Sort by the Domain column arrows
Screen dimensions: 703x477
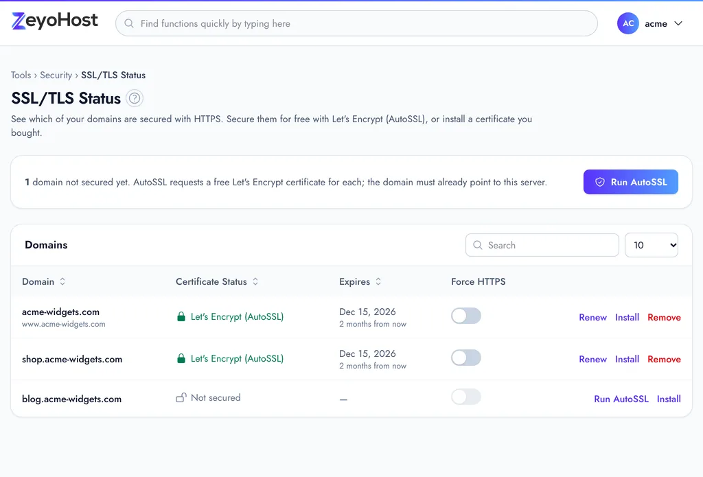(x=62, y=281)
